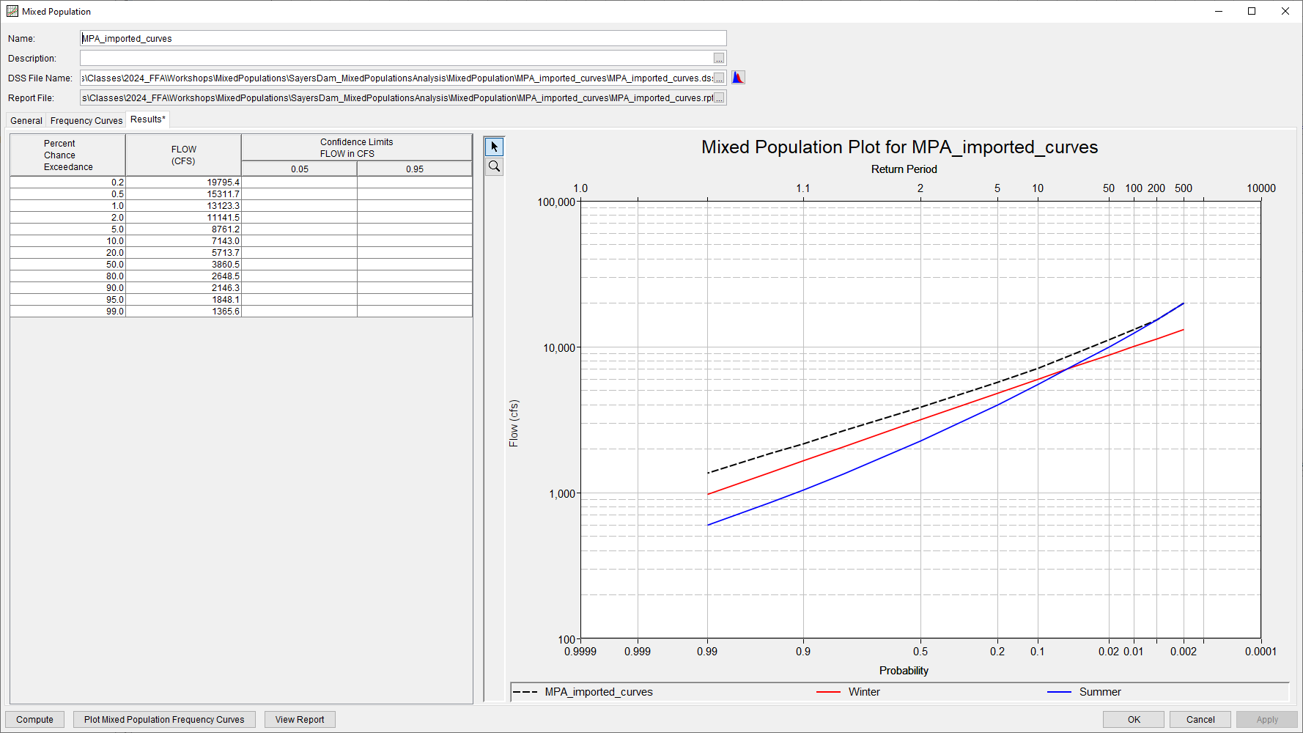Click the 50.0 percent exceedance cell
The image size is (1303, 733).
(x=67, y=265)
